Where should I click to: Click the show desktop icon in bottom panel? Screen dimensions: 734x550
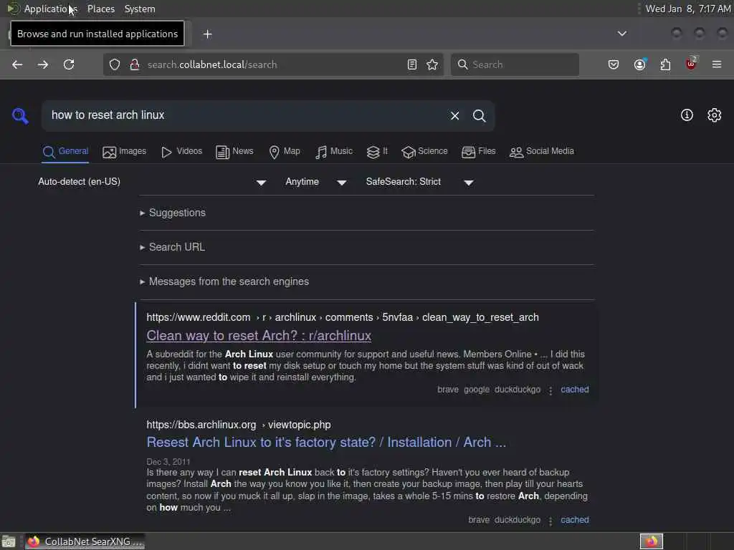click(9, 541)
